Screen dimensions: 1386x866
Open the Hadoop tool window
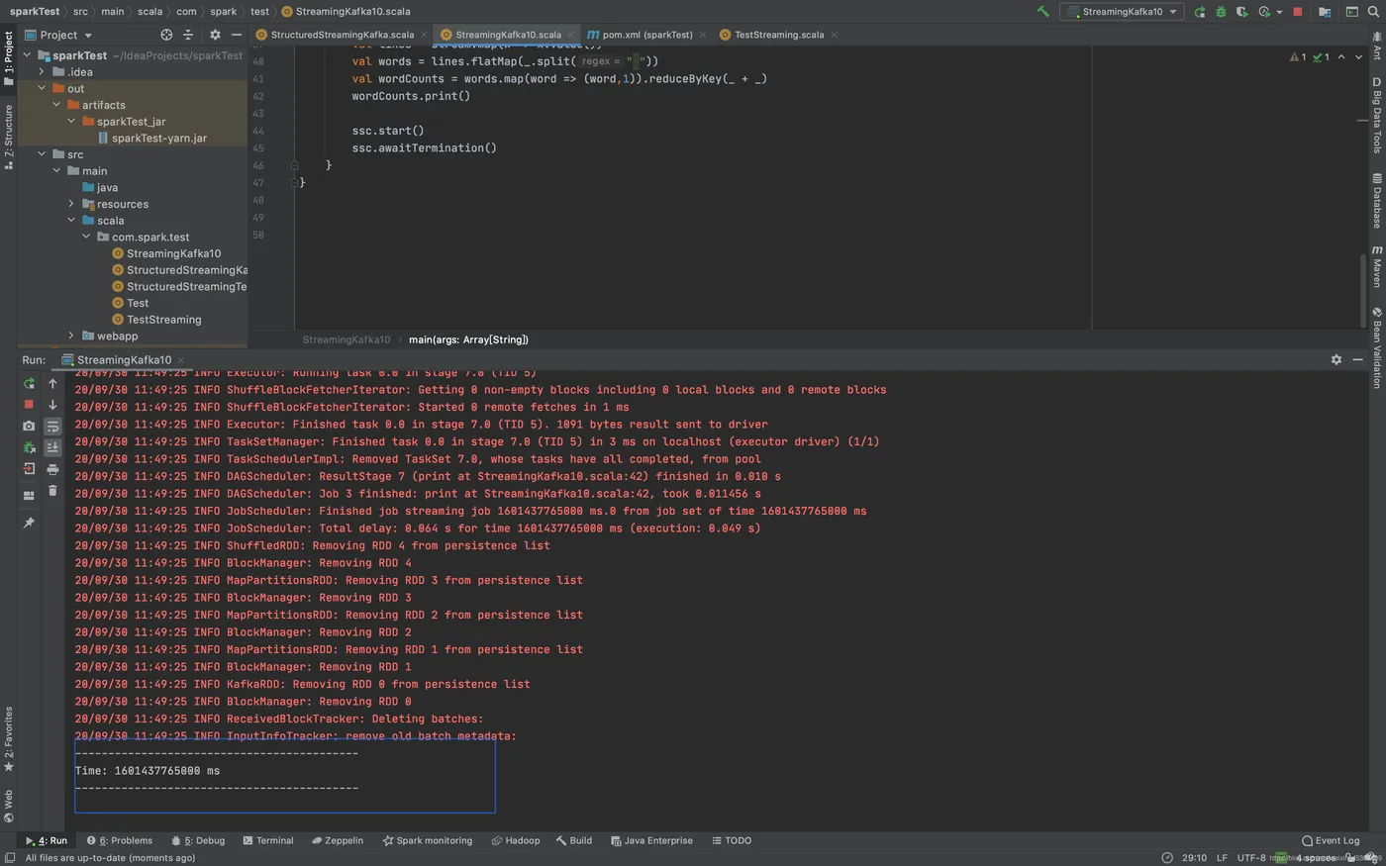point(515,840)
